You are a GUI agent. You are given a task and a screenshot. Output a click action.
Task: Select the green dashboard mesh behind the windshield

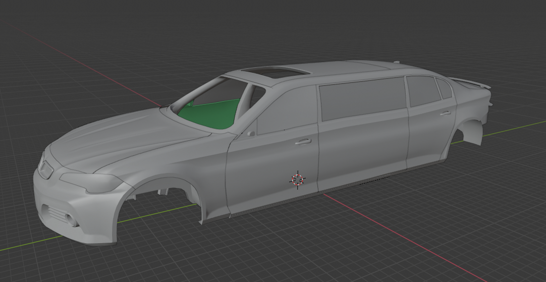[x=210, y=114]
